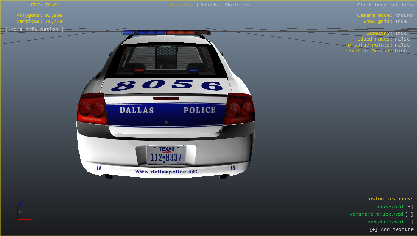
Task: Turn off the Geometry True display option
Action: (401, 33)
